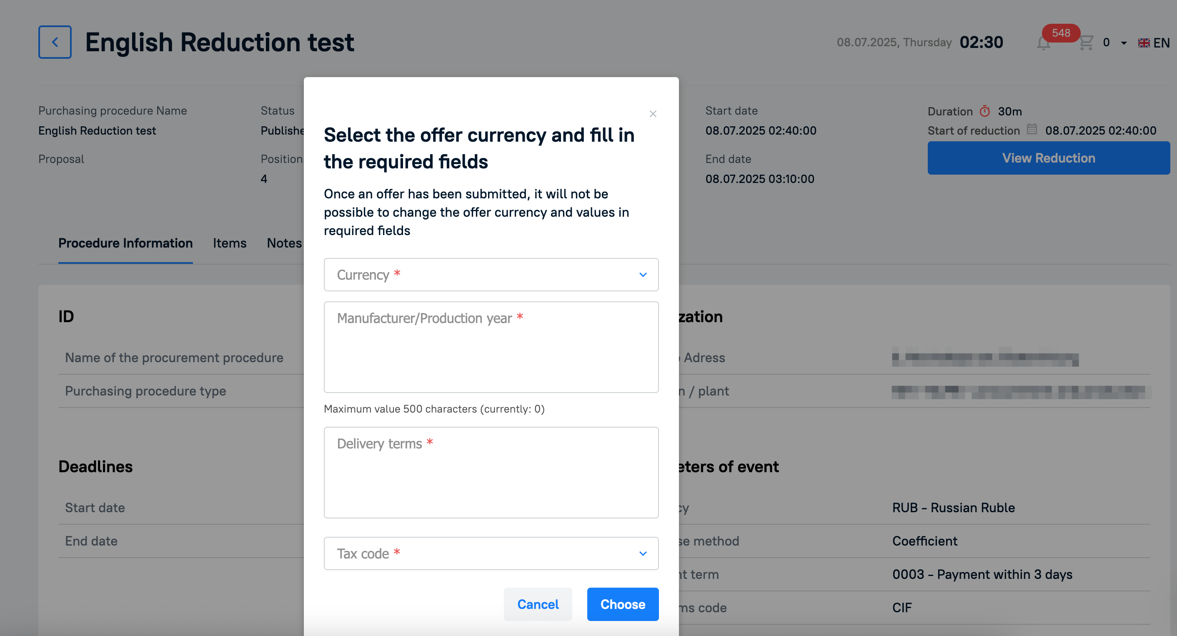Select the Procedure Information tab

point(125,243)
